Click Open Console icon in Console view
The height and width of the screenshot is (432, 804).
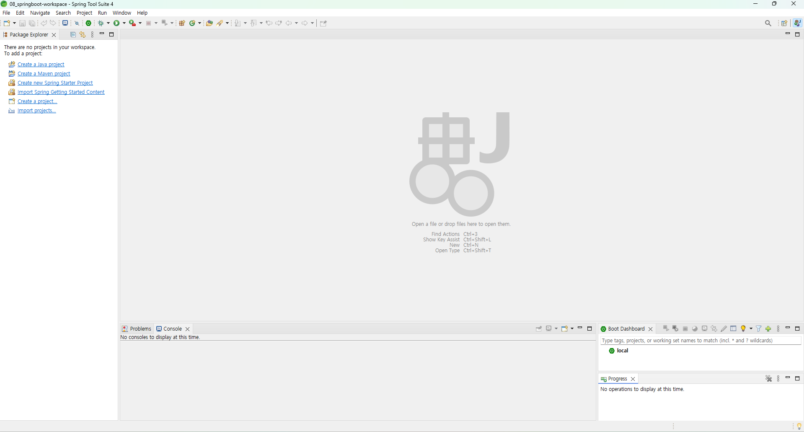click(565, 329)
